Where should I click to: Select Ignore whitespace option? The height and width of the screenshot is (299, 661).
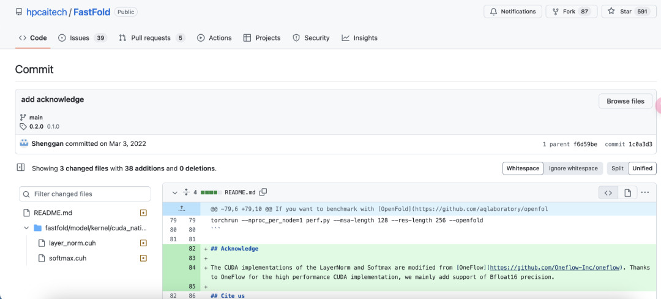coord(573,168)
